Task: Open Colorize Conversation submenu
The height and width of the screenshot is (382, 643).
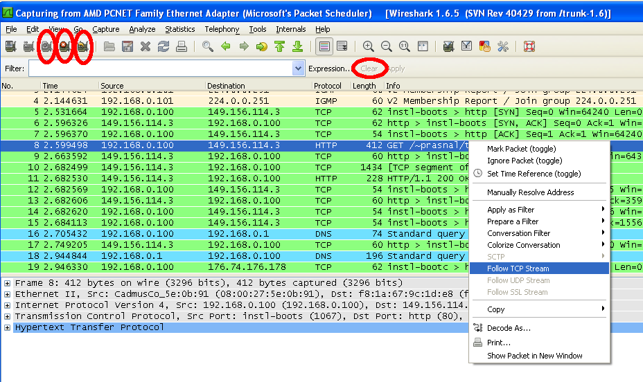Action: tap(539, 245)
